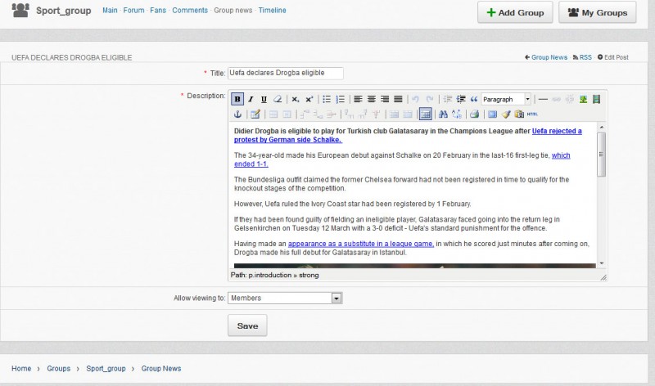Open the Paragraph format dropdown
Image resolution: width=655 pixels, height=386 pixels.
[506, 99]
